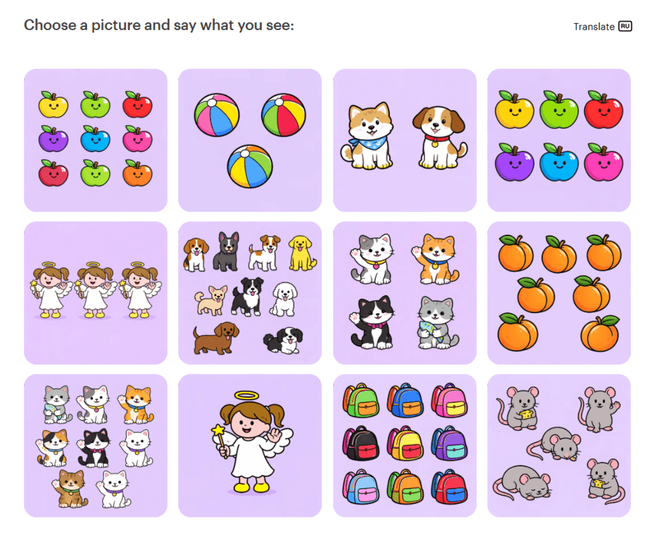
Task: Pick the eight cats picture
Action: (x=96, y=446)
